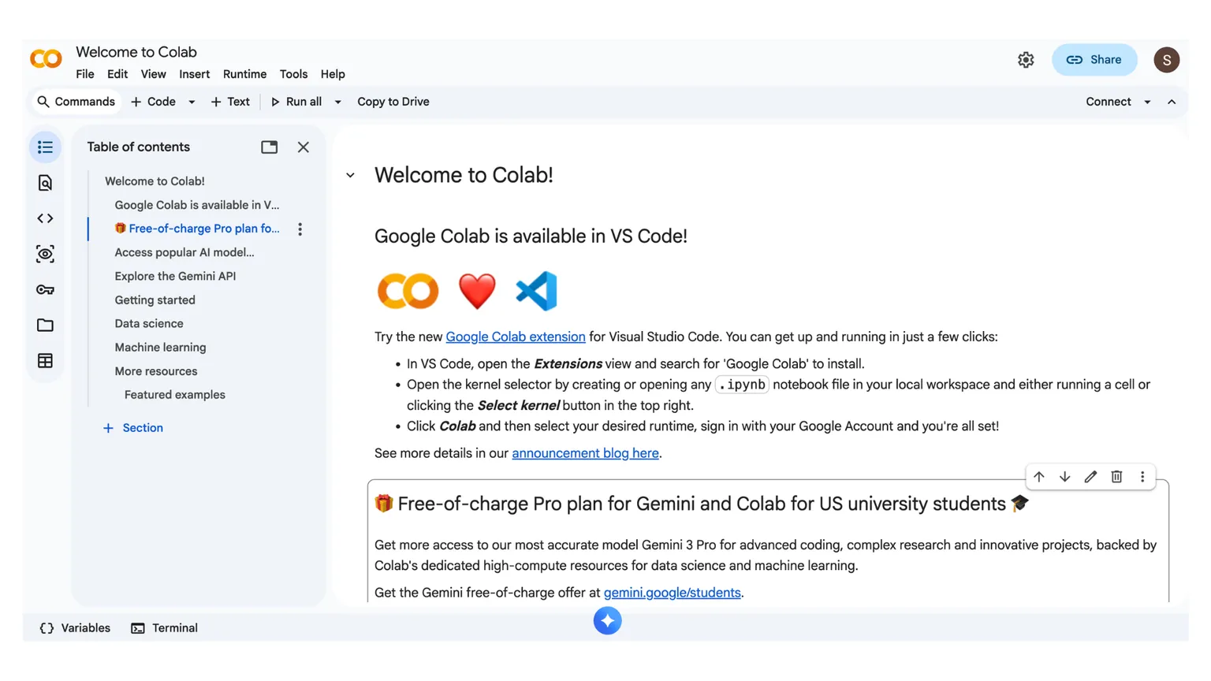Select 'Welcome to Colab!' contents entry
The width and height of the screenshot is (1211, 681).
coord(155,181)
